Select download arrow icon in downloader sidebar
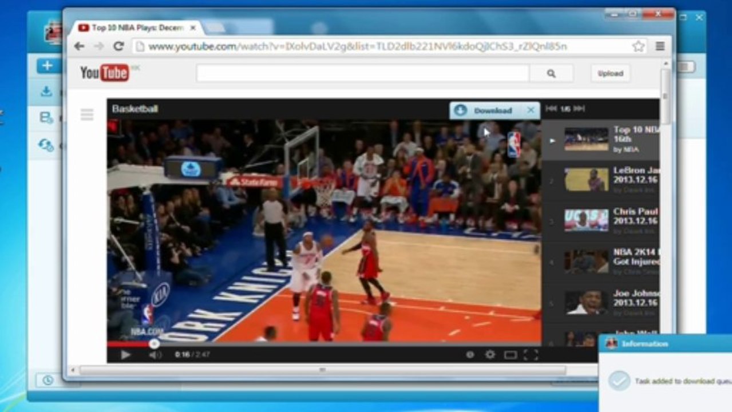 [46, 92]
